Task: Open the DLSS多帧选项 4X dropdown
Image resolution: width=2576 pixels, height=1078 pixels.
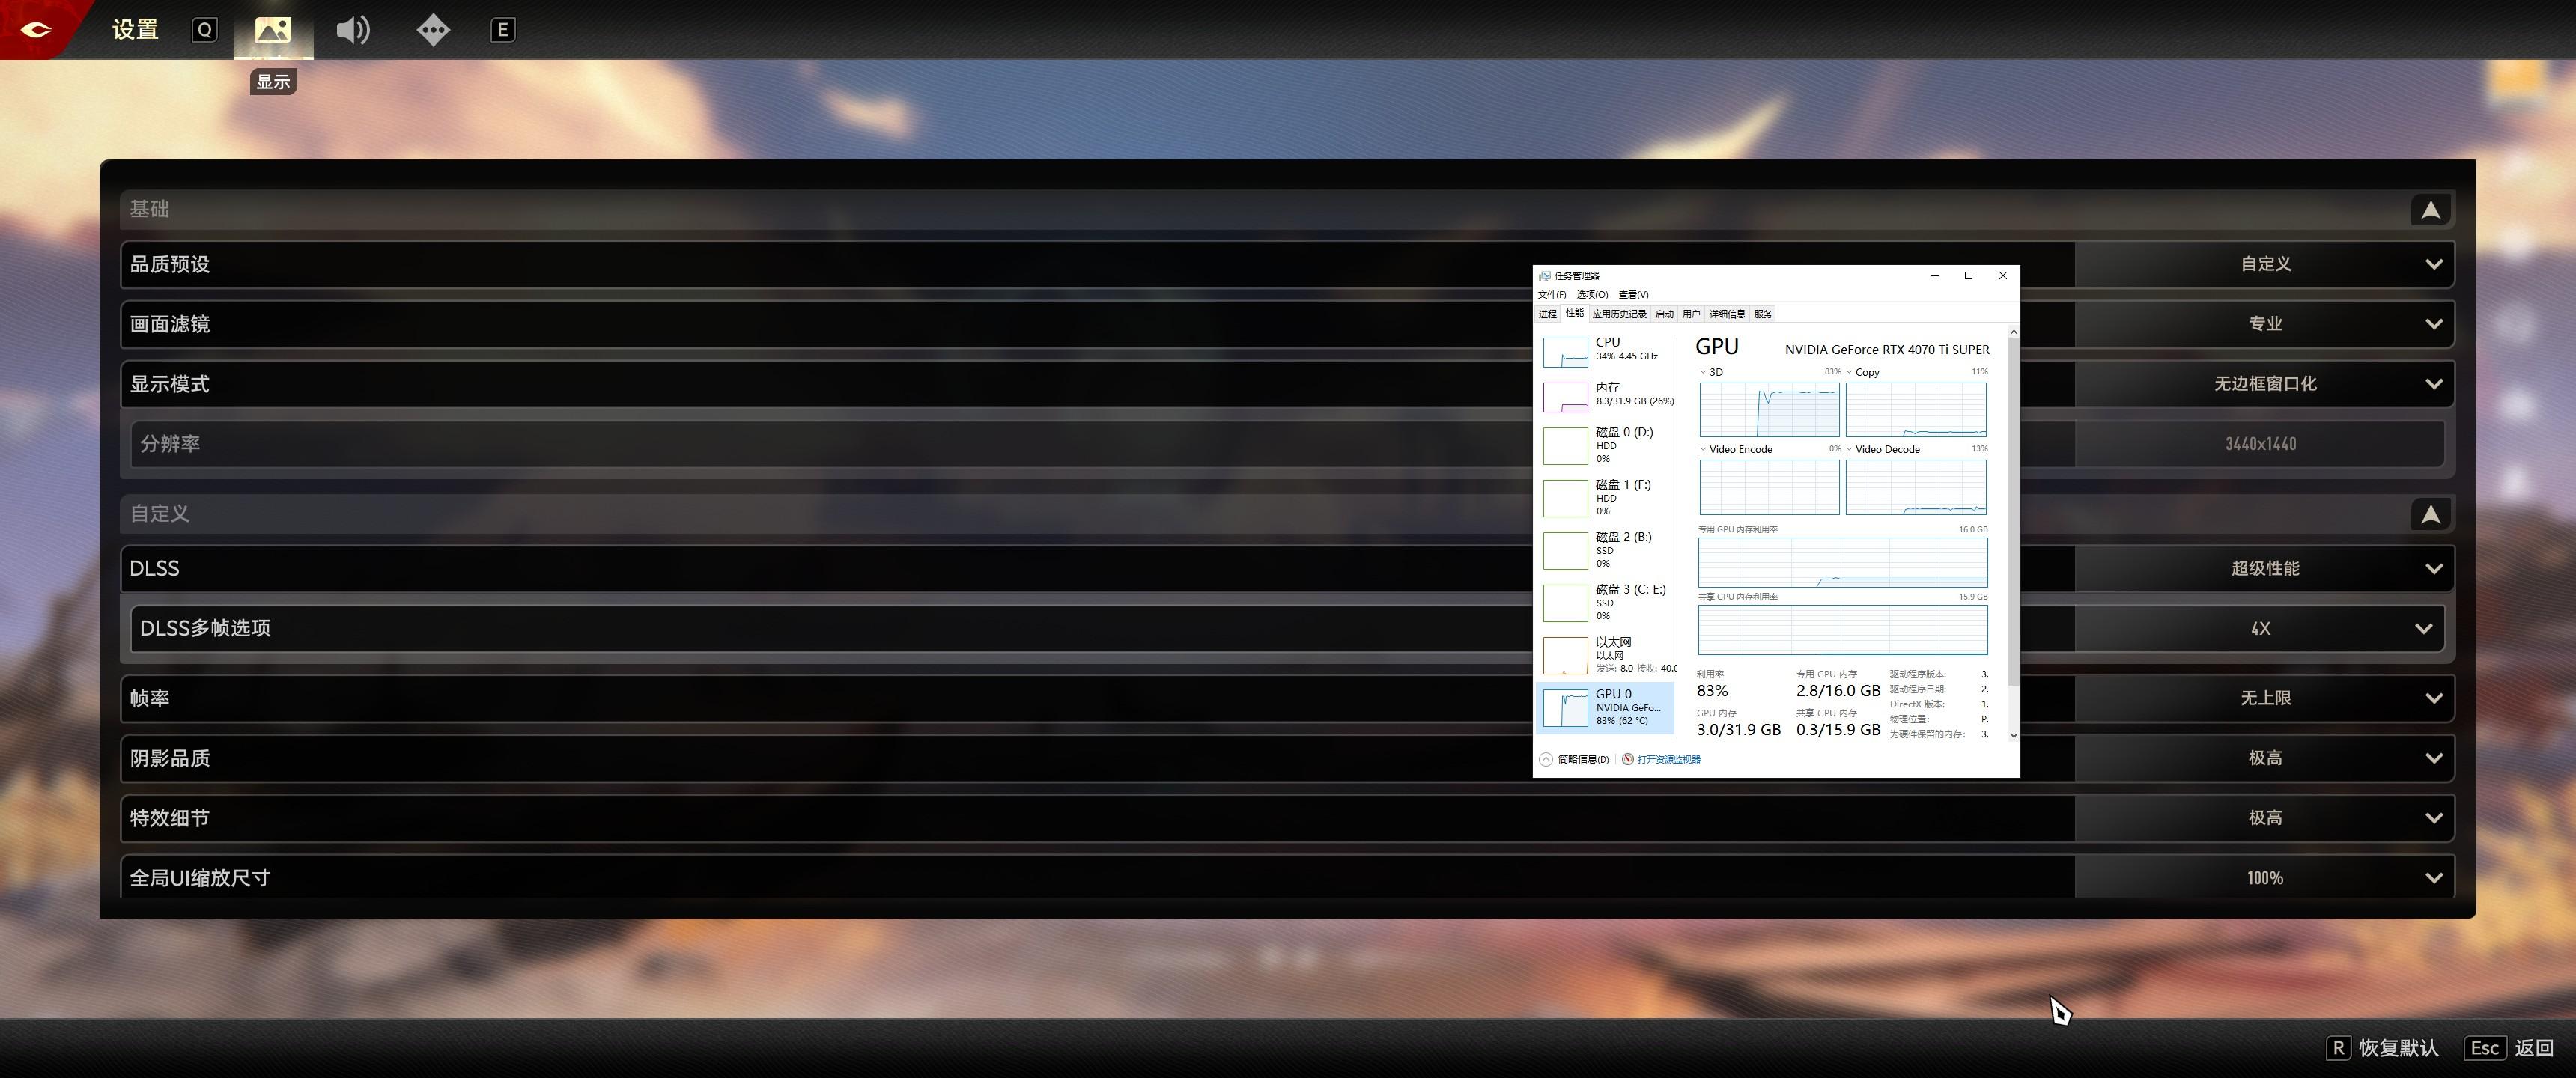Action: [x=2260, y=628]
